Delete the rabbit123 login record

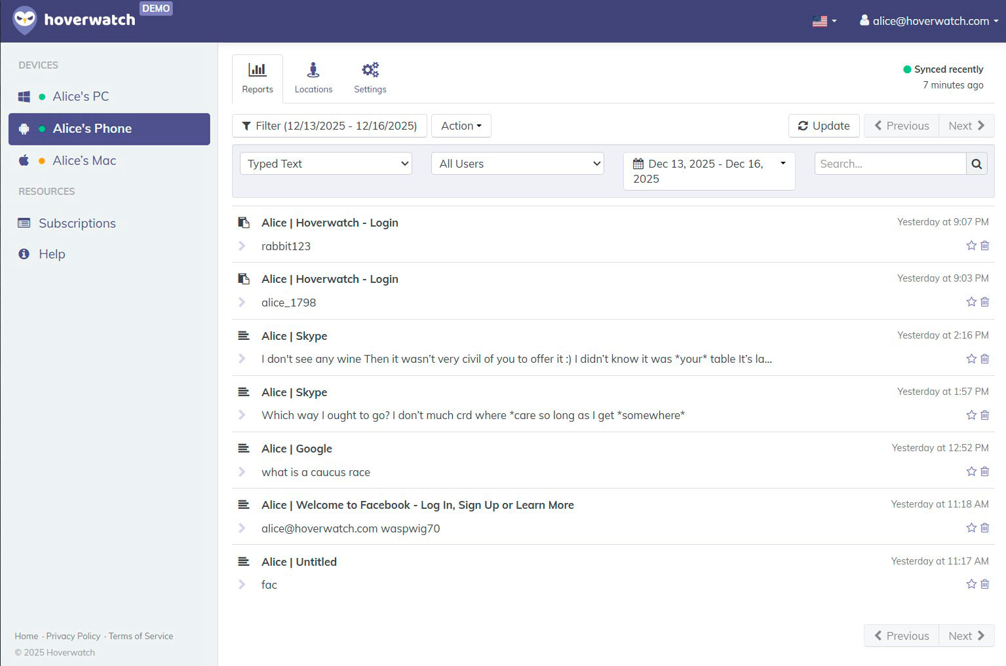985,246
